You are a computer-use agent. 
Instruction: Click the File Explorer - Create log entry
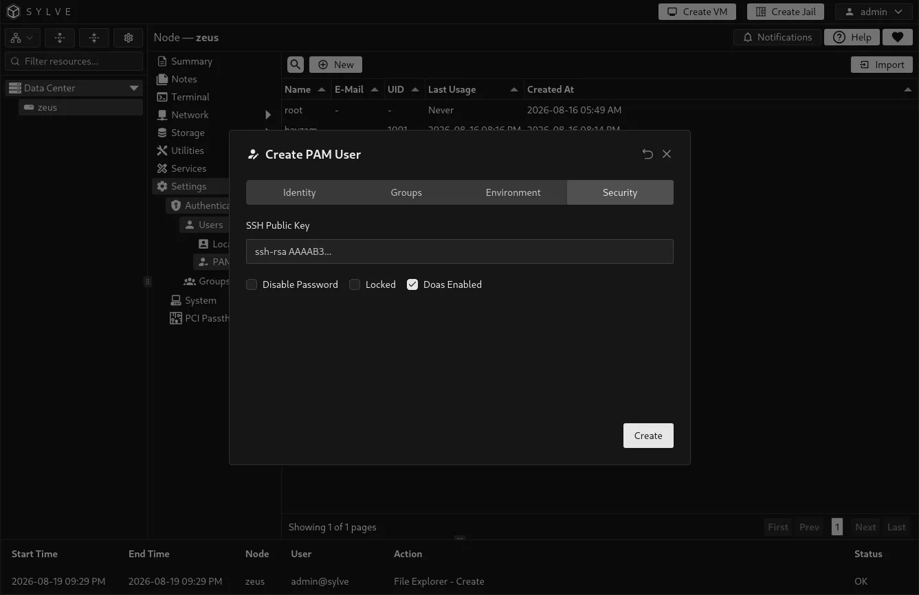click(x=439, y=581)
